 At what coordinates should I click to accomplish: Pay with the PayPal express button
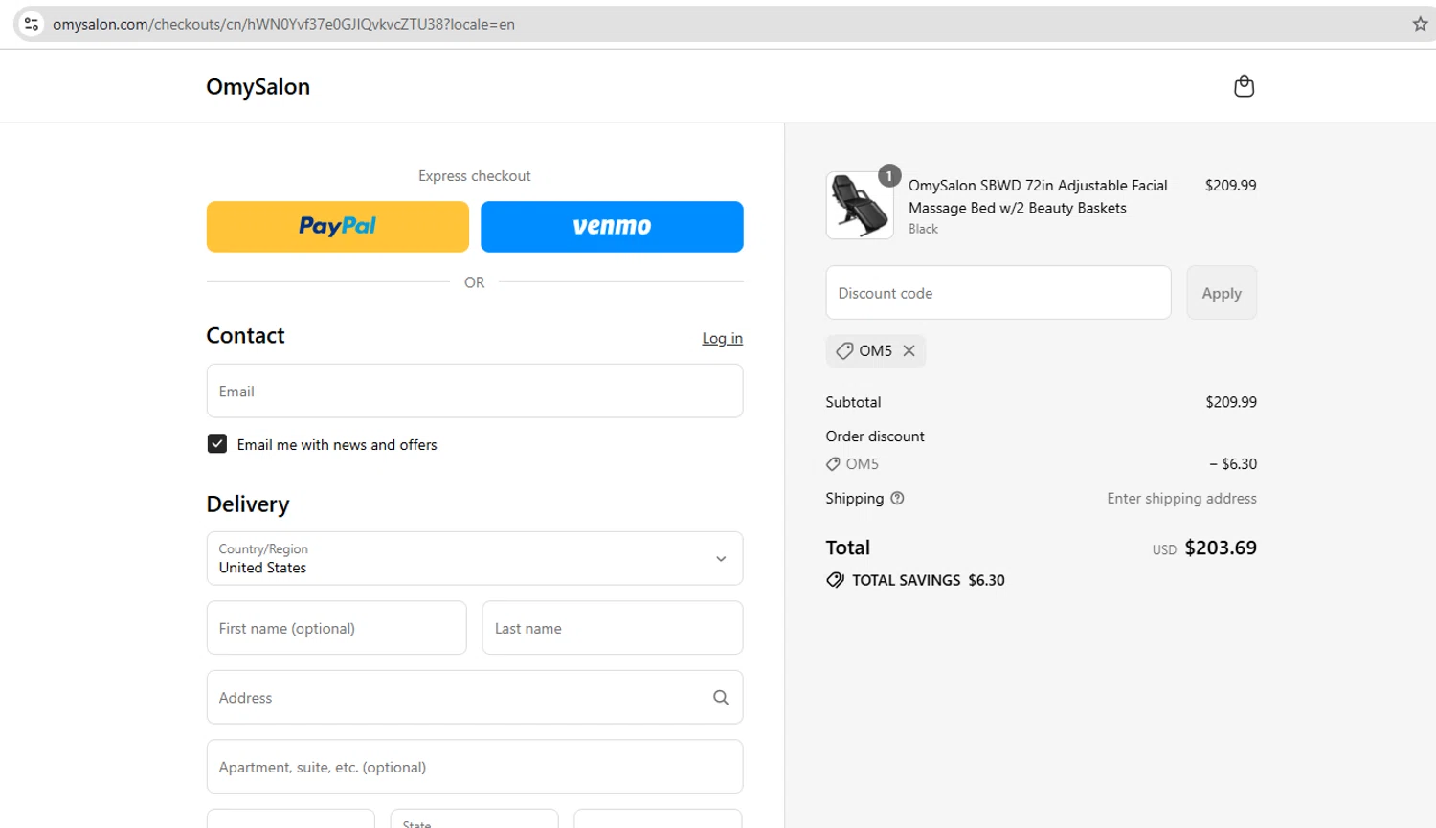click(338, 227)
